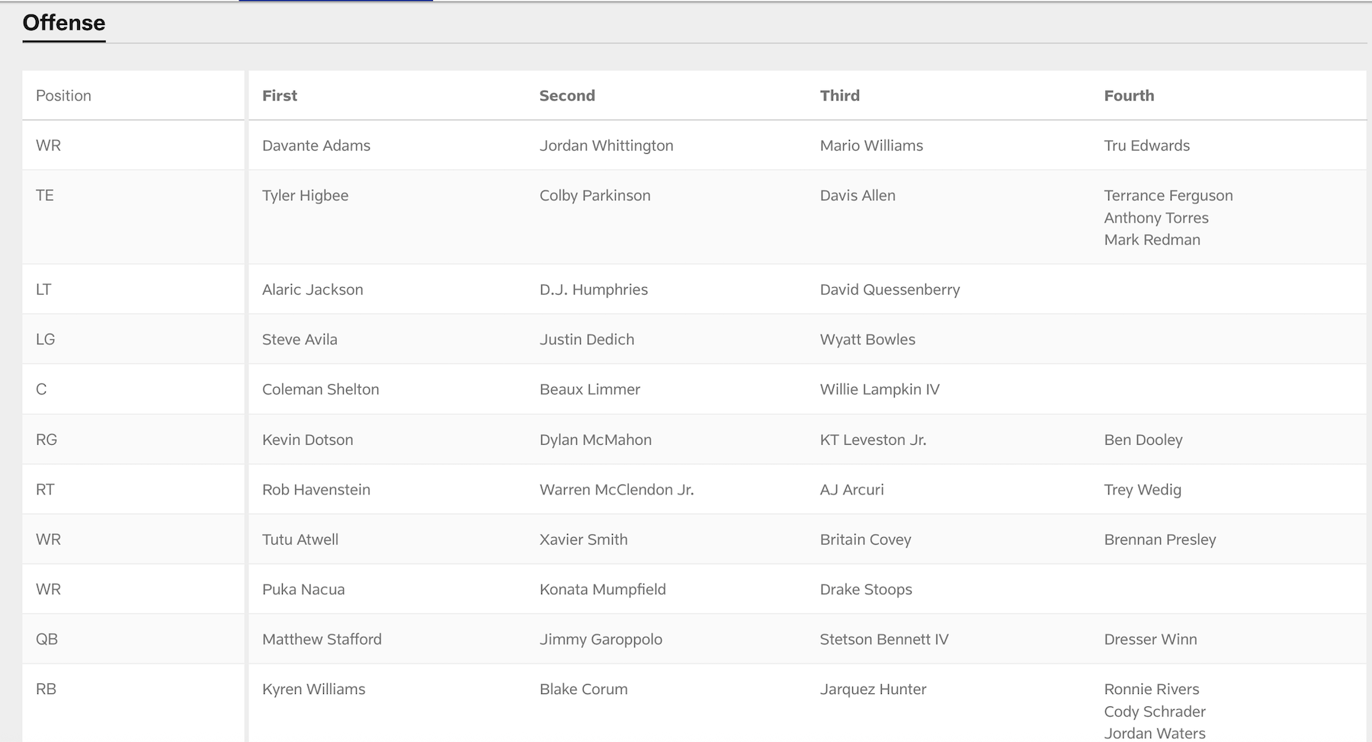The image size is (1372, 742).
Task: Click the Position column header
Action: [63, 95]
